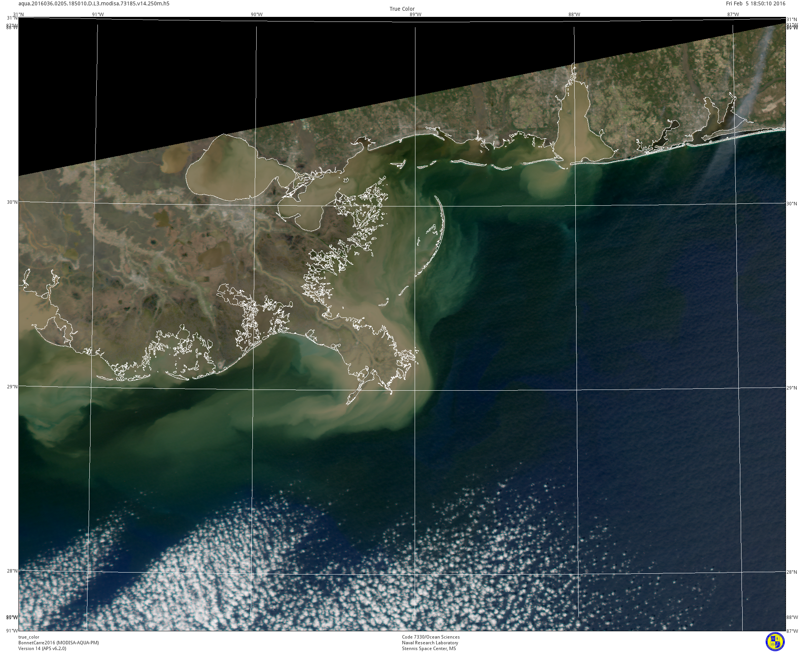Image resolution: width=804 pixels, height=652 pixels.
Task: Click the True Color title at the top
Action: pyautogui.click(x=402, y=9)
